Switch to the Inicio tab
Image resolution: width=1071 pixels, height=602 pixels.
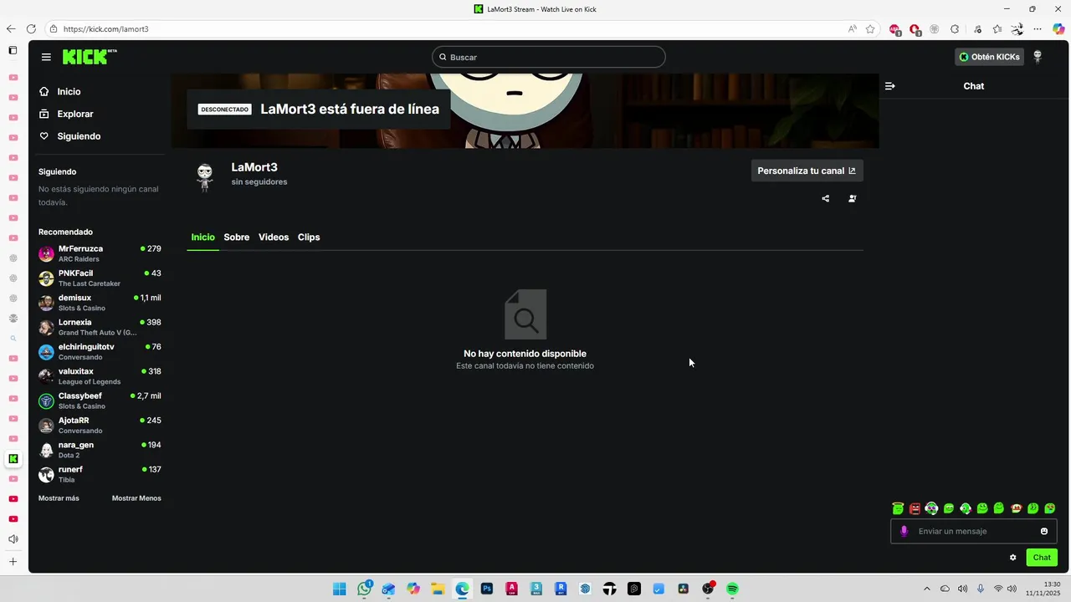click(202, 237)
